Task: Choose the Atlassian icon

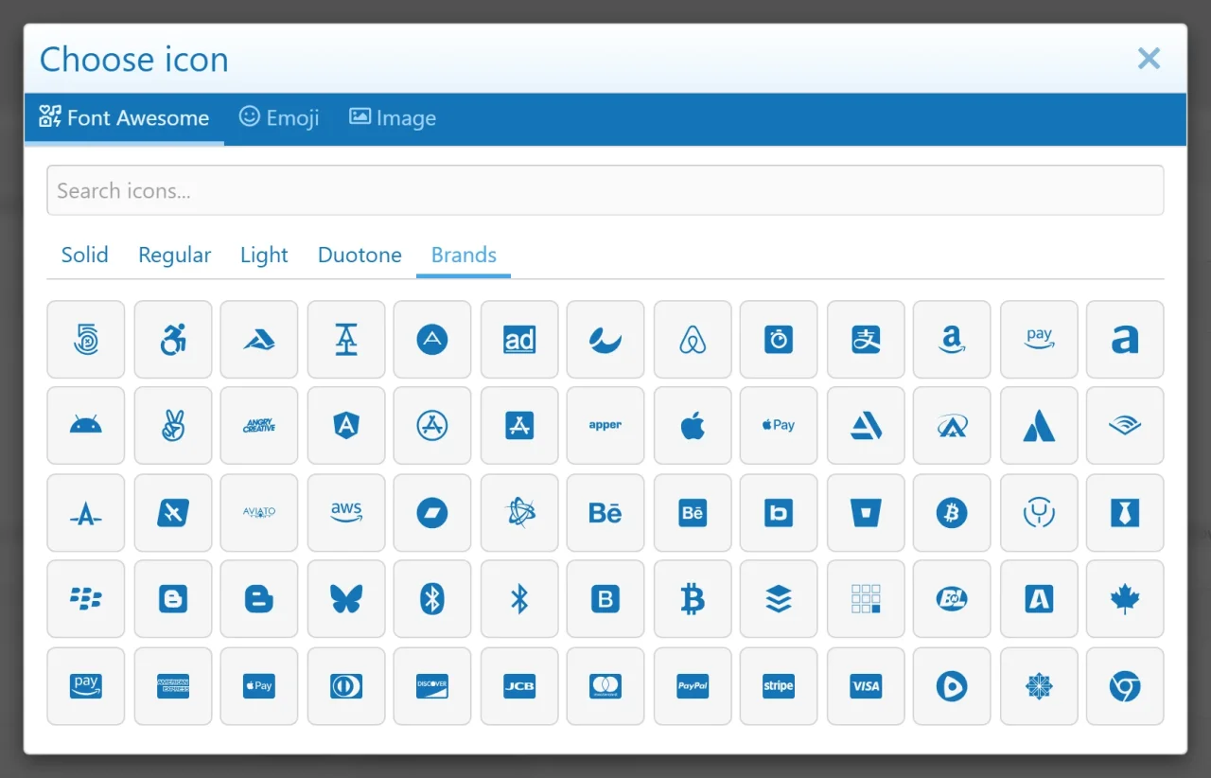Action: click(1038, 425)
